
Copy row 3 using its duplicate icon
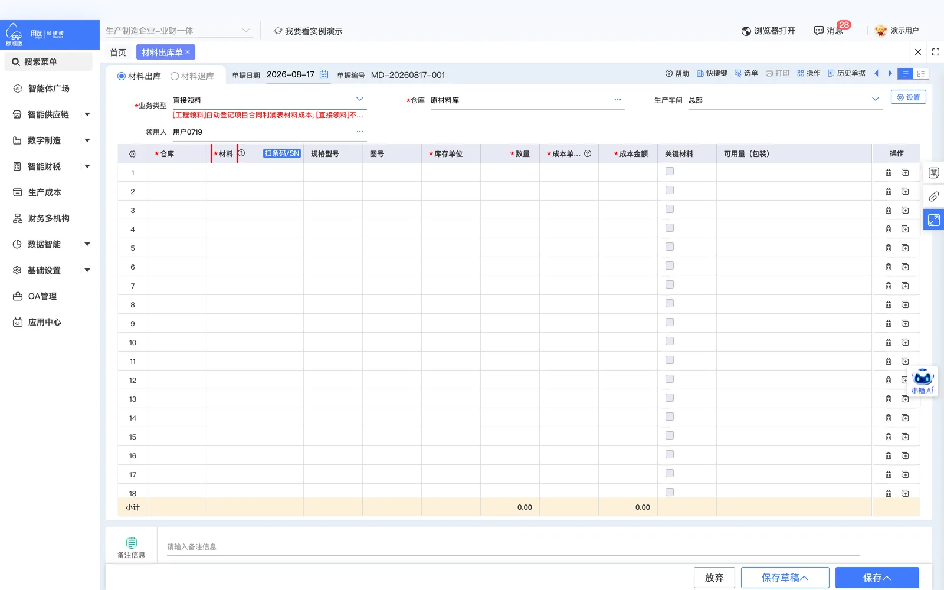905,210
